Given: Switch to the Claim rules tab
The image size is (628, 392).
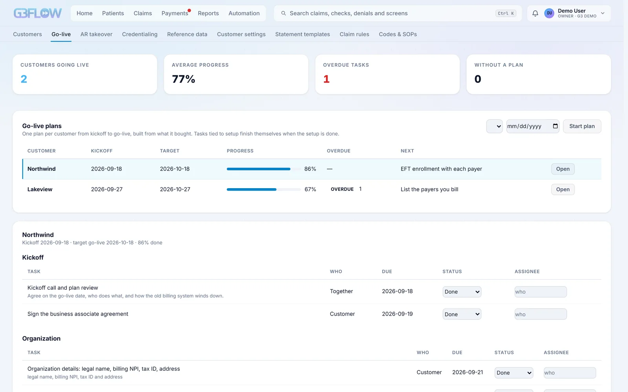Looking at the screenshot, I should click(354, 34).
